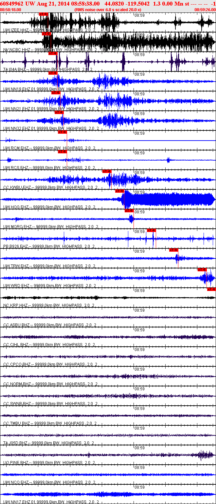Viewport: 216px width, 504px height.
Task: Click the UW NN17 EHZ 01 station label
Action: click(50, 502)
